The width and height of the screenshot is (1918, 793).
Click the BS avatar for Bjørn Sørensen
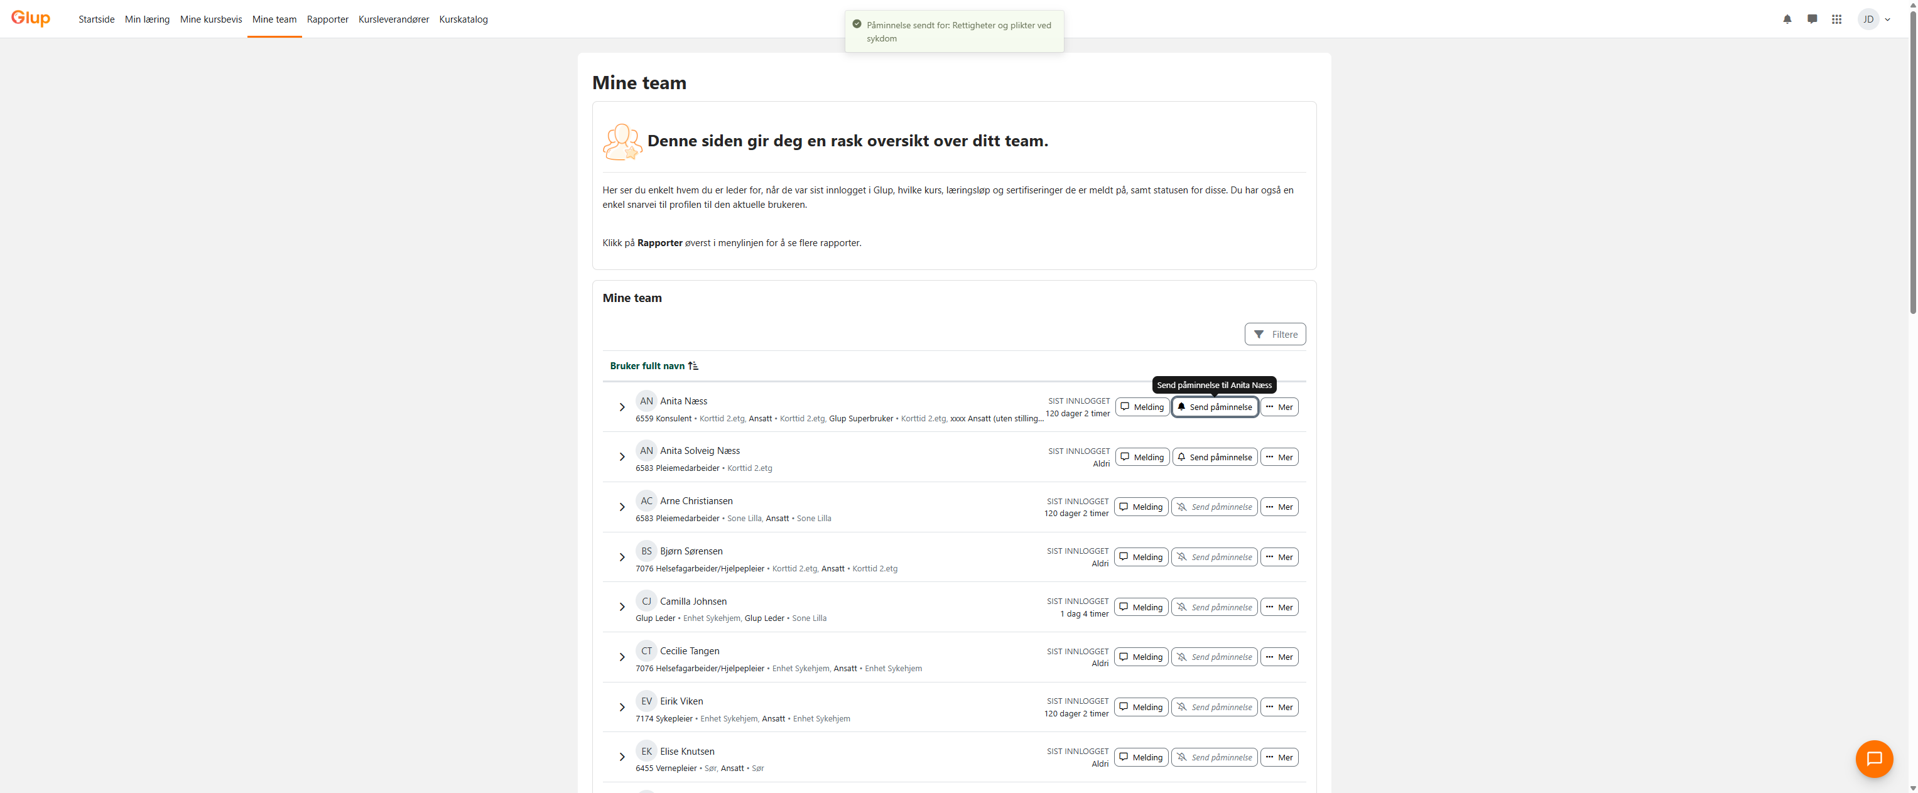pos(646,551)
